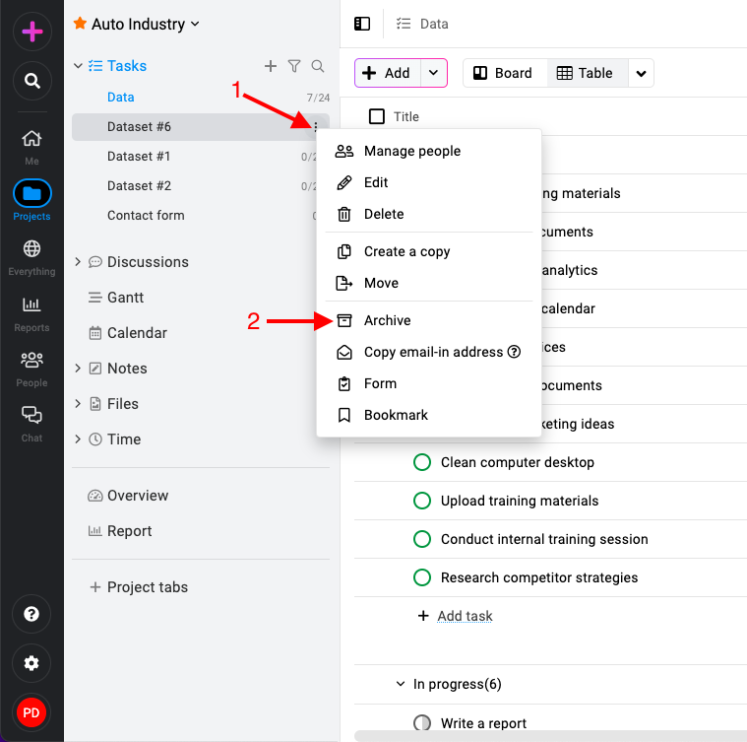Toggle the sidebar panel collapse icon
The height and width of the screenshot is (742, 747).
click(x=362, y=24)
